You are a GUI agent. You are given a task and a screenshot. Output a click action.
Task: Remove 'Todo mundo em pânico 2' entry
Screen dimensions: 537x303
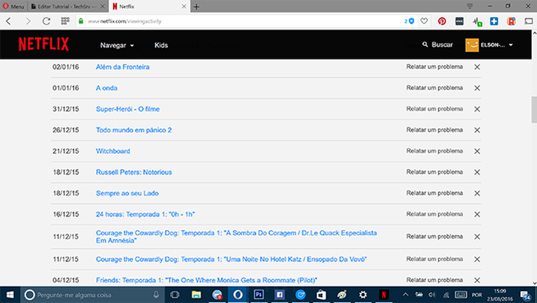(477, 130)
